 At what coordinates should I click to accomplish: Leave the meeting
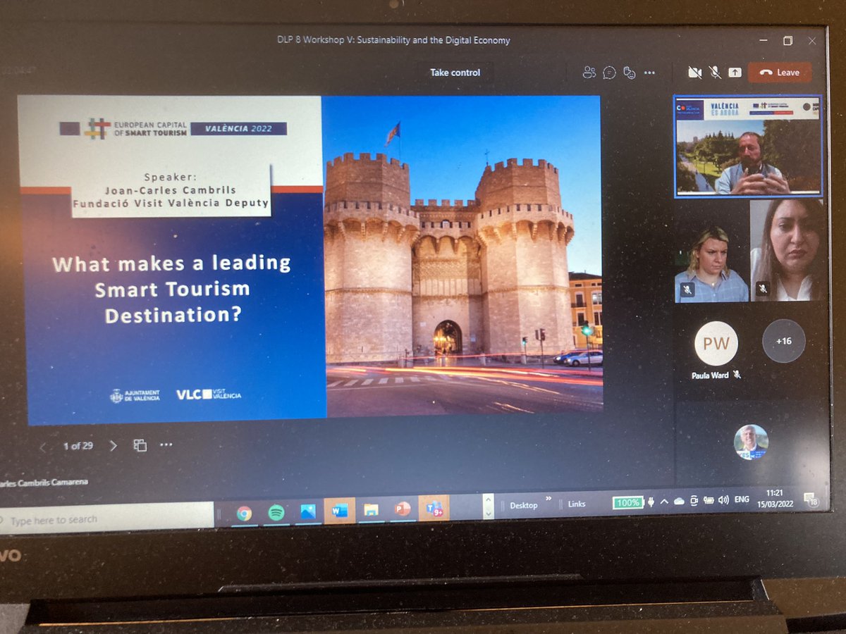780,72
